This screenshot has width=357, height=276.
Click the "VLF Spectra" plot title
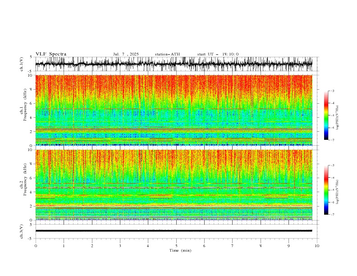pyautogui.click(x=51, y=54)
